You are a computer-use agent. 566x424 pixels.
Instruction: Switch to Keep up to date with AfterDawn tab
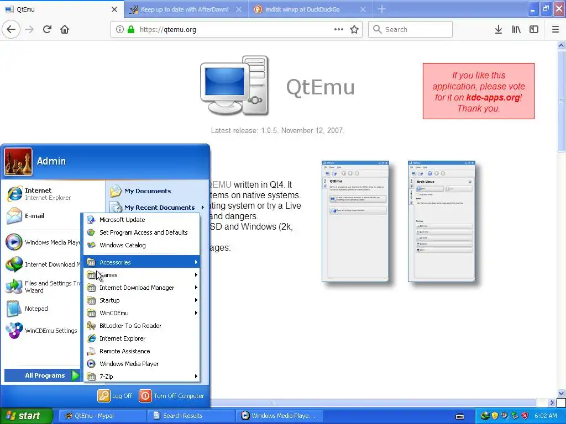185,9
